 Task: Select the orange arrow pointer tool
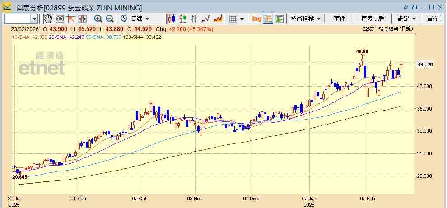tap(71, 19)
